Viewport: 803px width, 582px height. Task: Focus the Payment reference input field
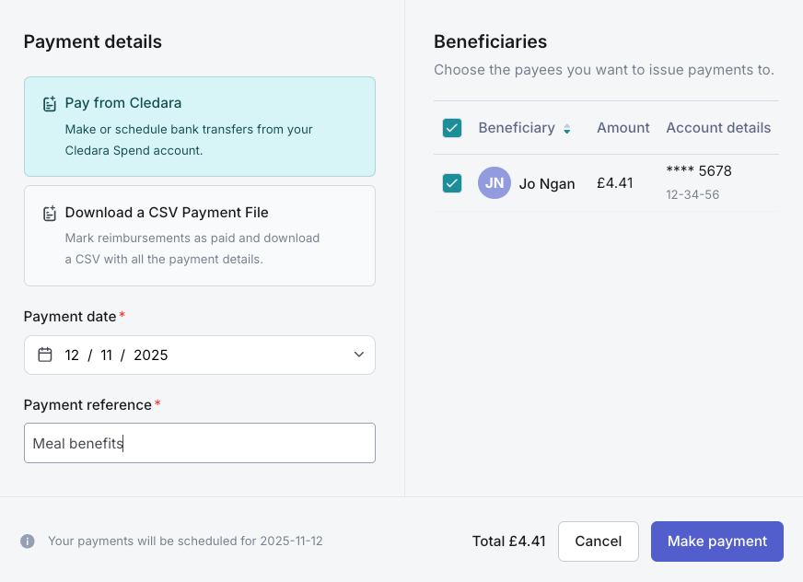(199, 443)
